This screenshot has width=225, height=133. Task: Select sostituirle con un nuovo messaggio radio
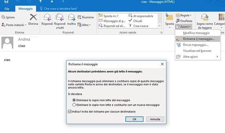[74, 105]
